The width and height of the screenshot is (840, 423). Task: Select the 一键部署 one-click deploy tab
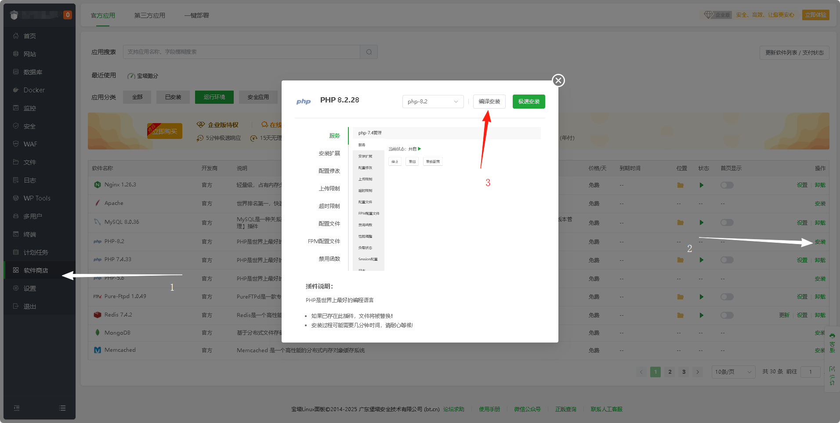click(x=196, y=15)
